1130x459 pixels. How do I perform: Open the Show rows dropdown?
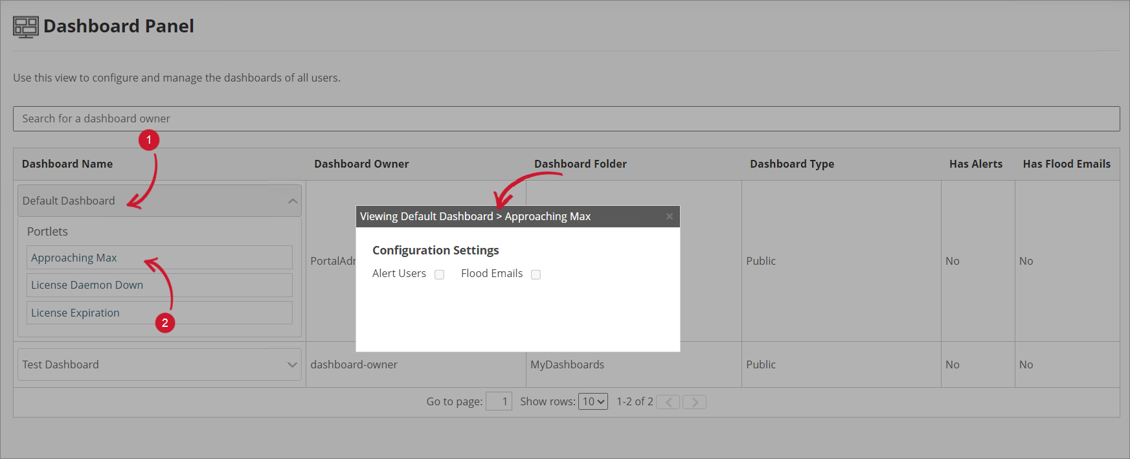click(593, 401)
